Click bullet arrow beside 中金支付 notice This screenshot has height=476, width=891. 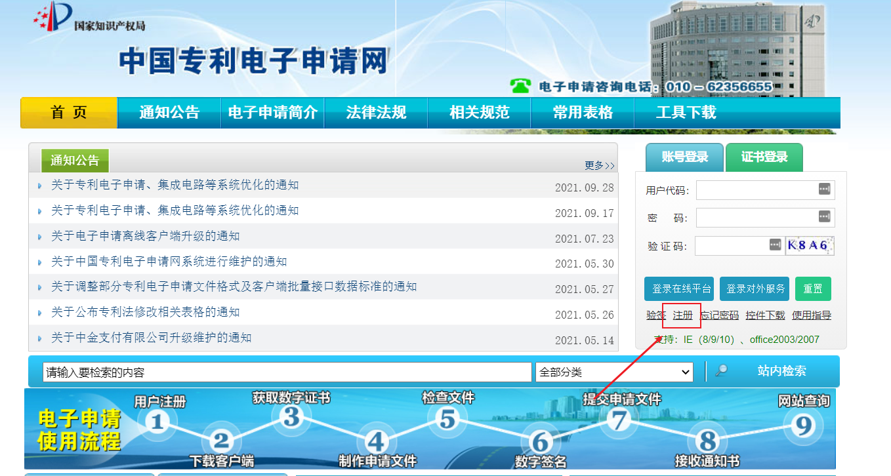click(x=40, y=339)
